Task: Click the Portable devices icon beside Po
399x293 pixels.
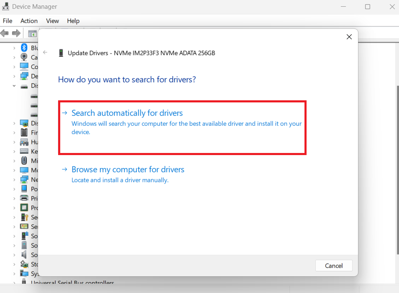Action: tap(24, 189)
